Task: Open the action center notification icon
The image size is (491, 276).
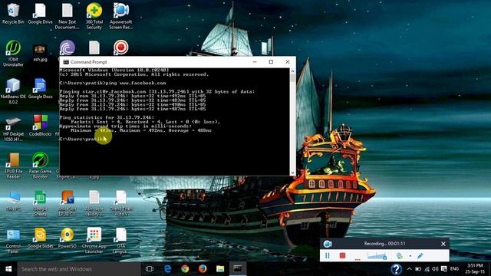Action: tap(444, 269)
